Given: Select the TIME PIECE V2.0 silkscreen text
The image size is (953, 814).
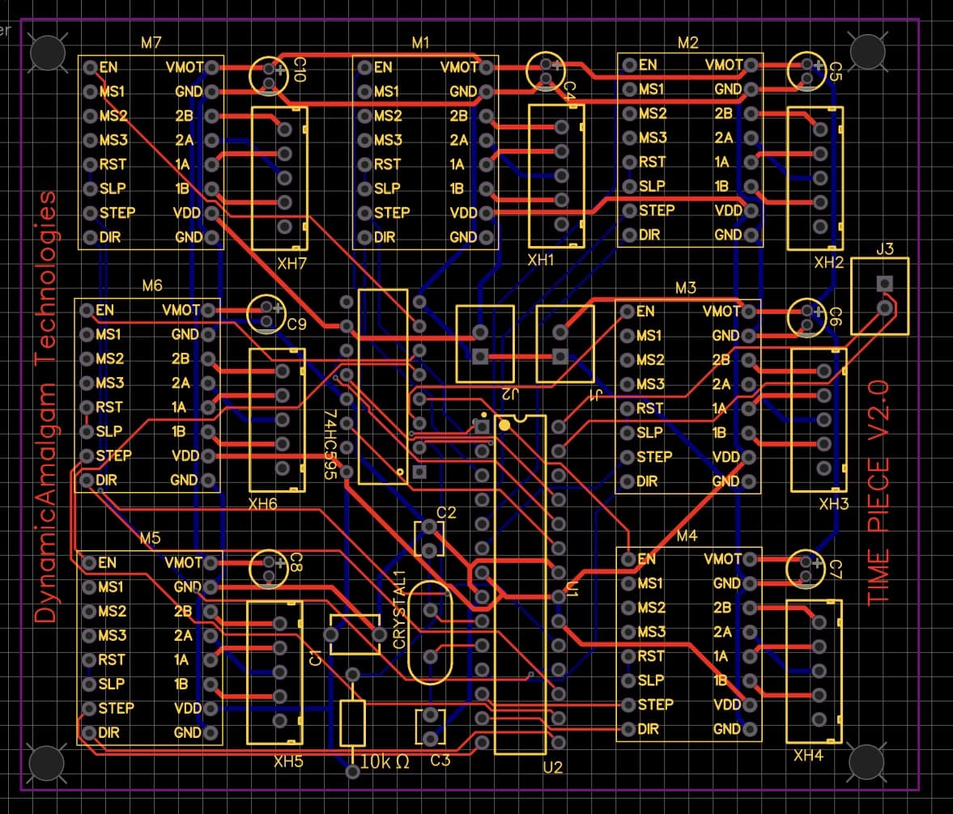Looking at the screenshot, I should (x=879, y=494).
